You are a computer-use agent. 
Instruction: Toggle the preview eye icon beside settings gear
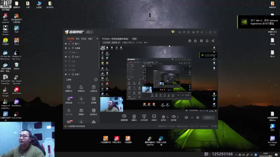192,118
